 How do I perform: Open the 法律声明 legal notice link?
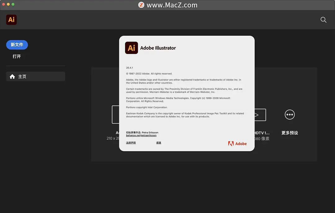point(131,143)
